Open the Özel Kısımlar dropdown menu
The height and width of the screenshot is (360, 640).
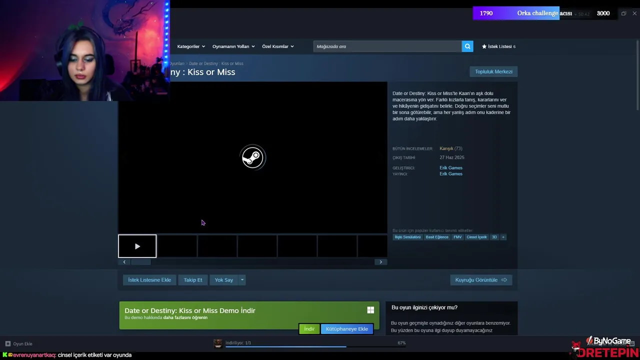pyautogui.click(x=278, y=46)
